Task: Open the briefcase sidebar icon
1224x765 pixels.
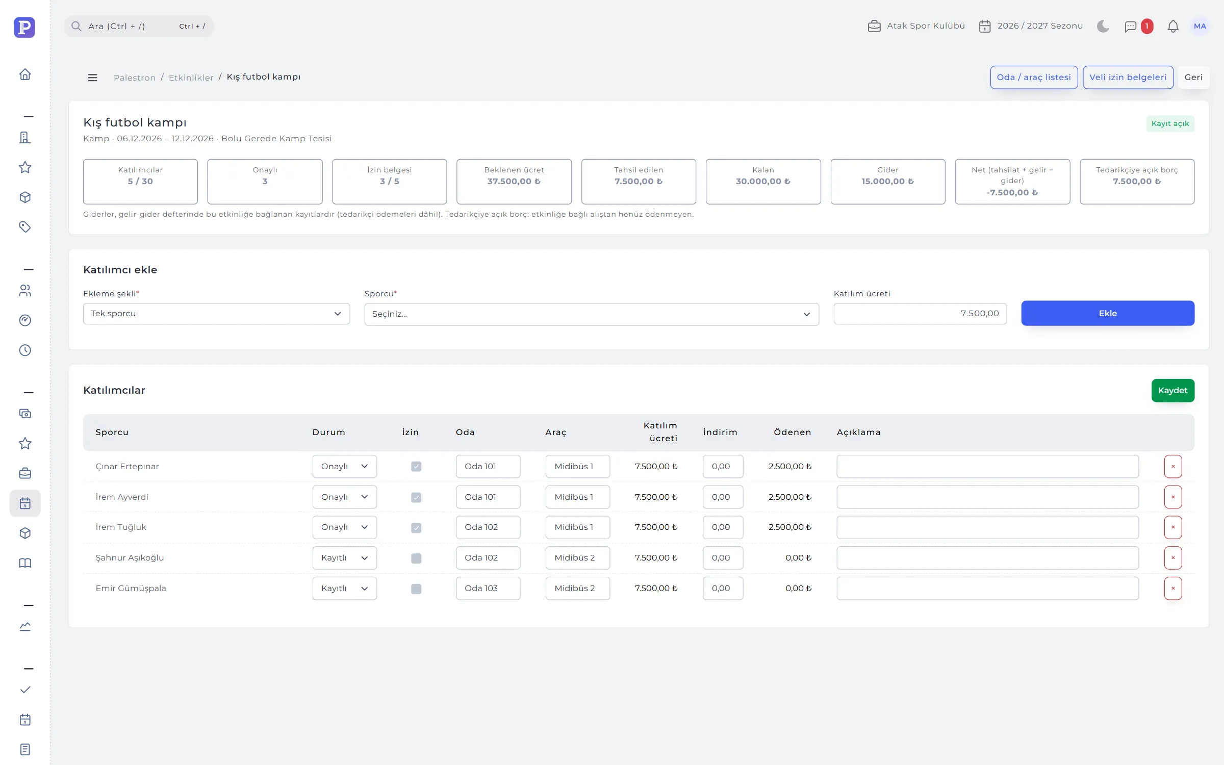Action: [25, 473]
